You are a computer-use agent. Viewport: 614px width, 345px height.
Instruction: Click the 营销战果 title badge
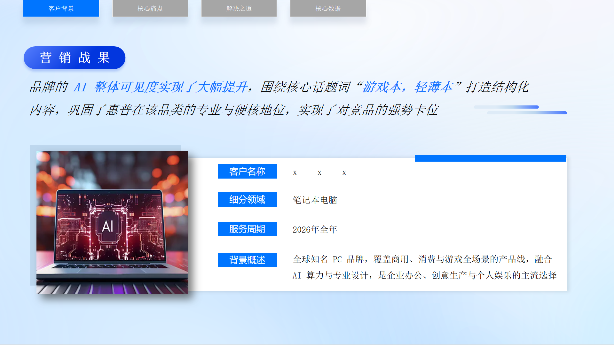tap(75, 58)
